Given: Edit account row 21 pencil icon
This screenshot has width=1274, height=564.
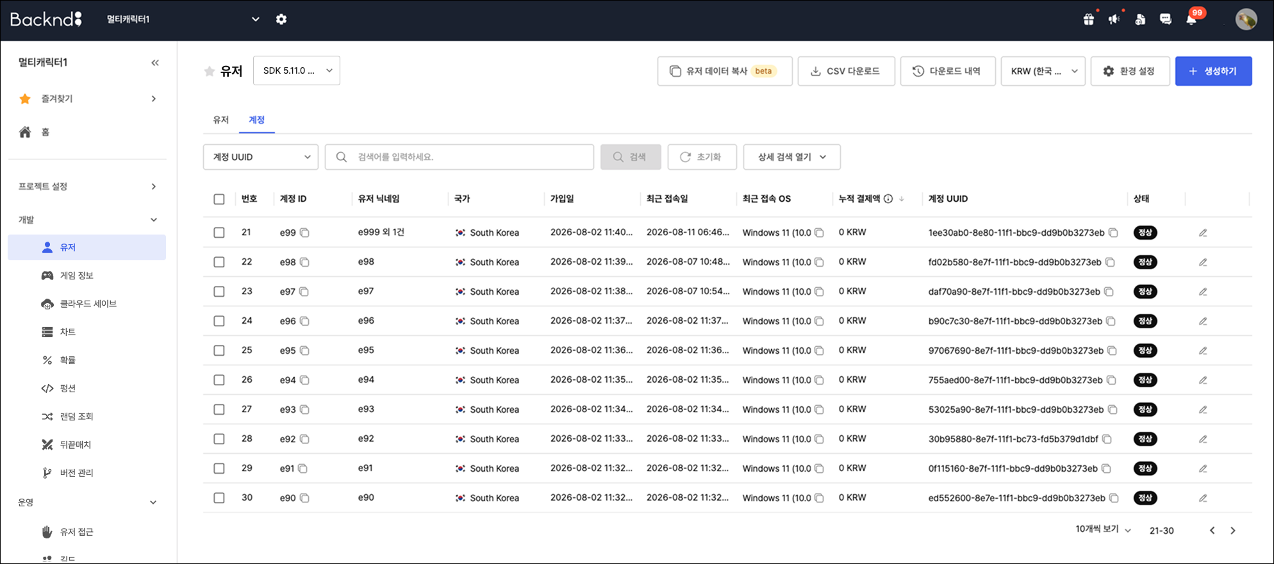Looking at the screenshot, I should pyautogui.click(x=1203, y=233).
